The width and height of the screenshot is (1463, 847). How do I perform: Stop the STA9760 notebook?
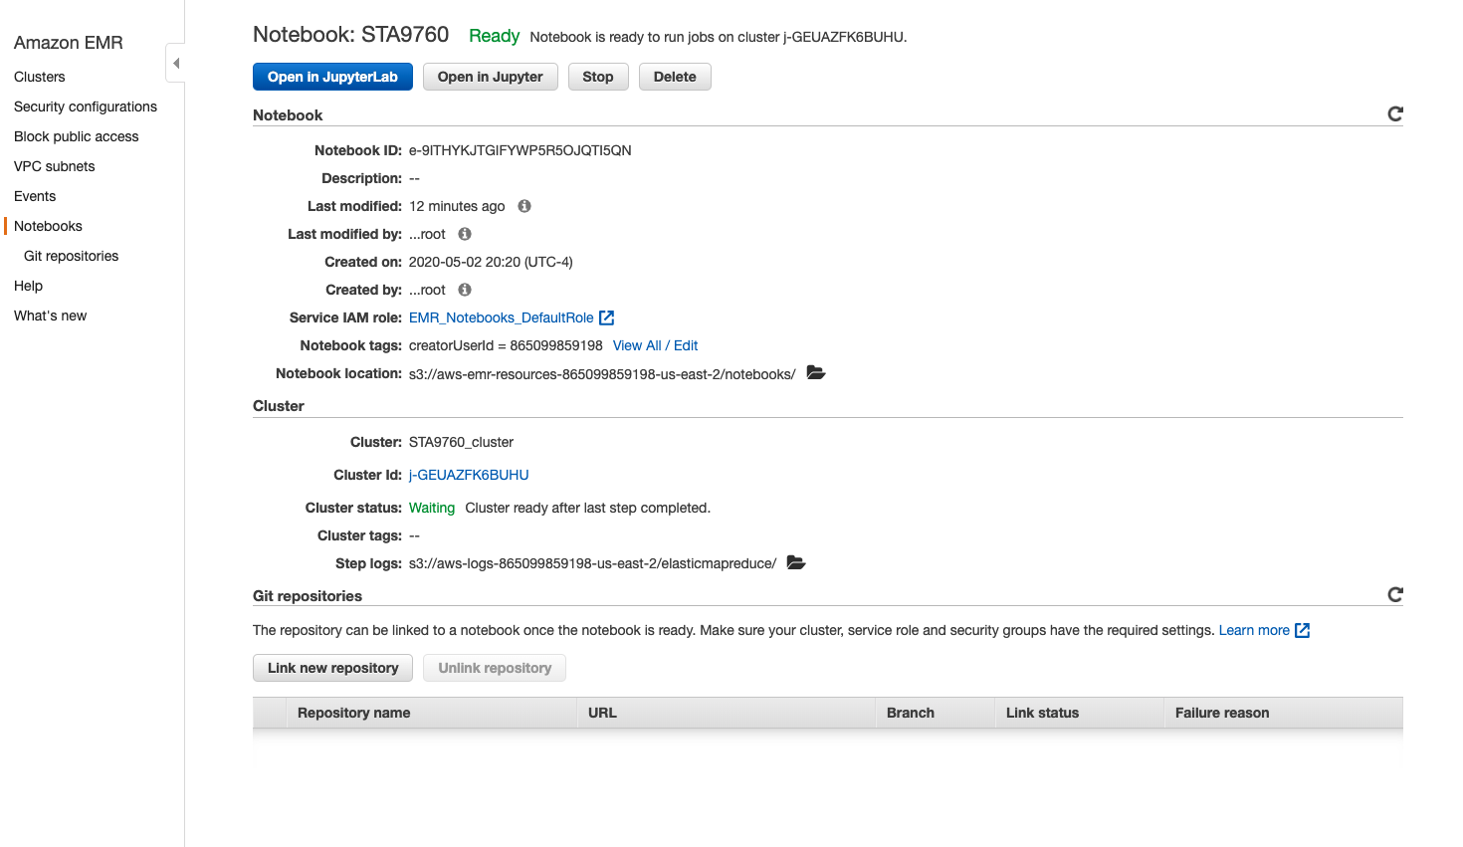tap(597, 77)
